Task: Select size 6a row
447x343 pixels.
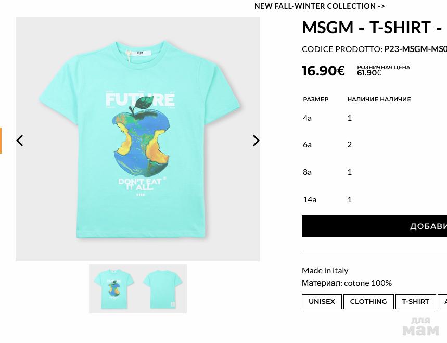Action: (x=308, y=144)
